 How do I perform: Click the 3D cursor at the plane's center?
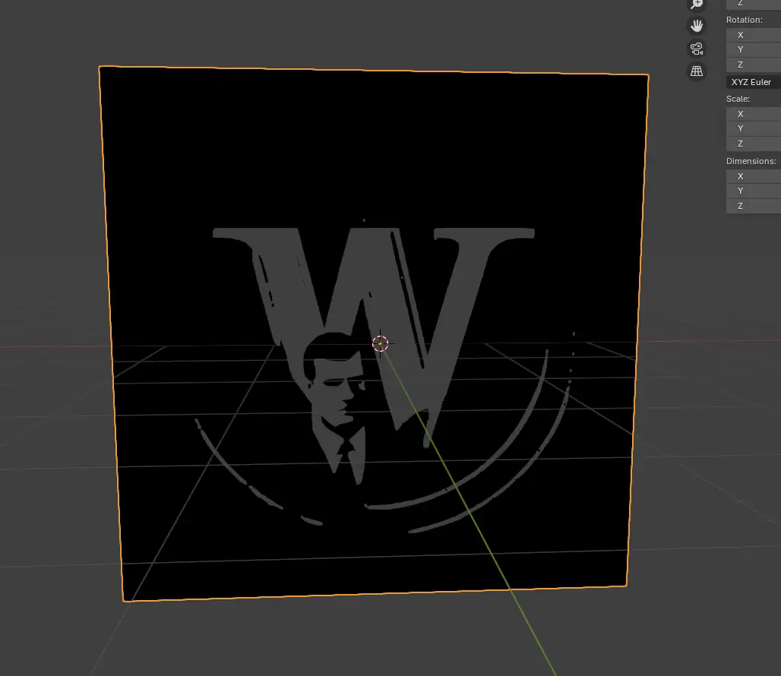click(381, 343)
